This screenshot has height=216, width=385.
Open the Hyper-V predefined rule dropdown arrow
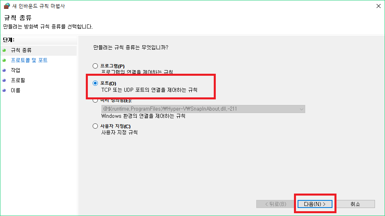pyautogui.click(x=302, y=109)
